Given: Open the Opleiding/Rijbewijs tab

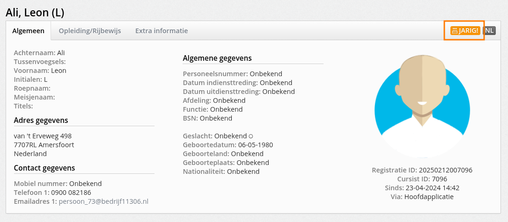Looking at the screenshot, I should (90, 31).
